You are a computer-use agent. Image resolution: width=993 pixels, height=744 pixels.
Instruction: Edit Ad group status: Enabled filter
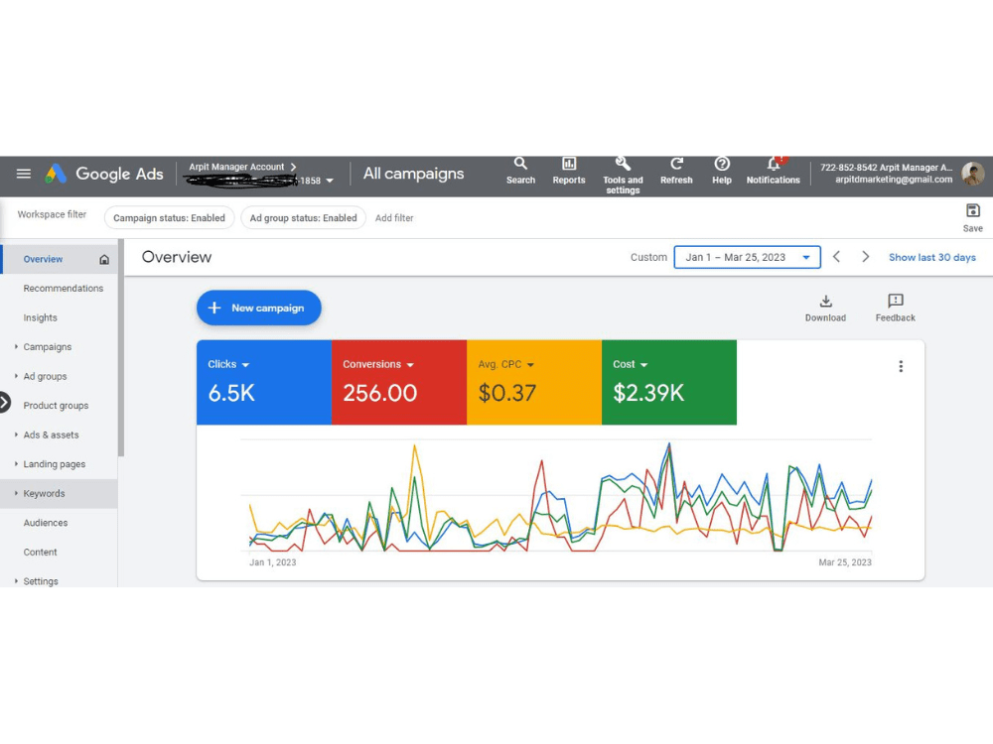coord(303,217)
